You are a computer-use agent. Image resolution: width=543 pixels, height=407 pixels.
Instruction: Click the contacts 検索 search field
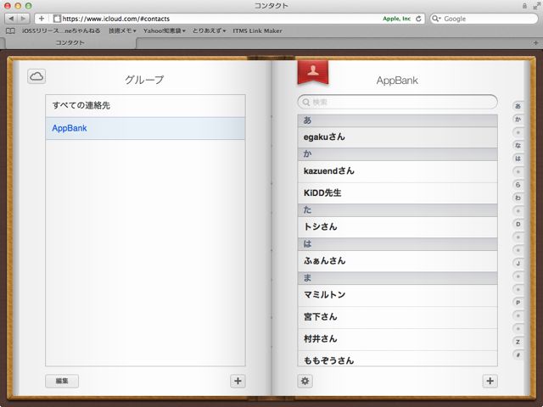coord(398,102)
